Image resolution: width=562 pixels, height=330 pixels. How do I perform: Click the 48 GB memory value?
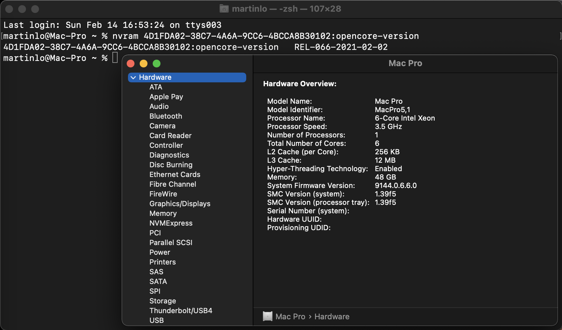click(385, 177)
